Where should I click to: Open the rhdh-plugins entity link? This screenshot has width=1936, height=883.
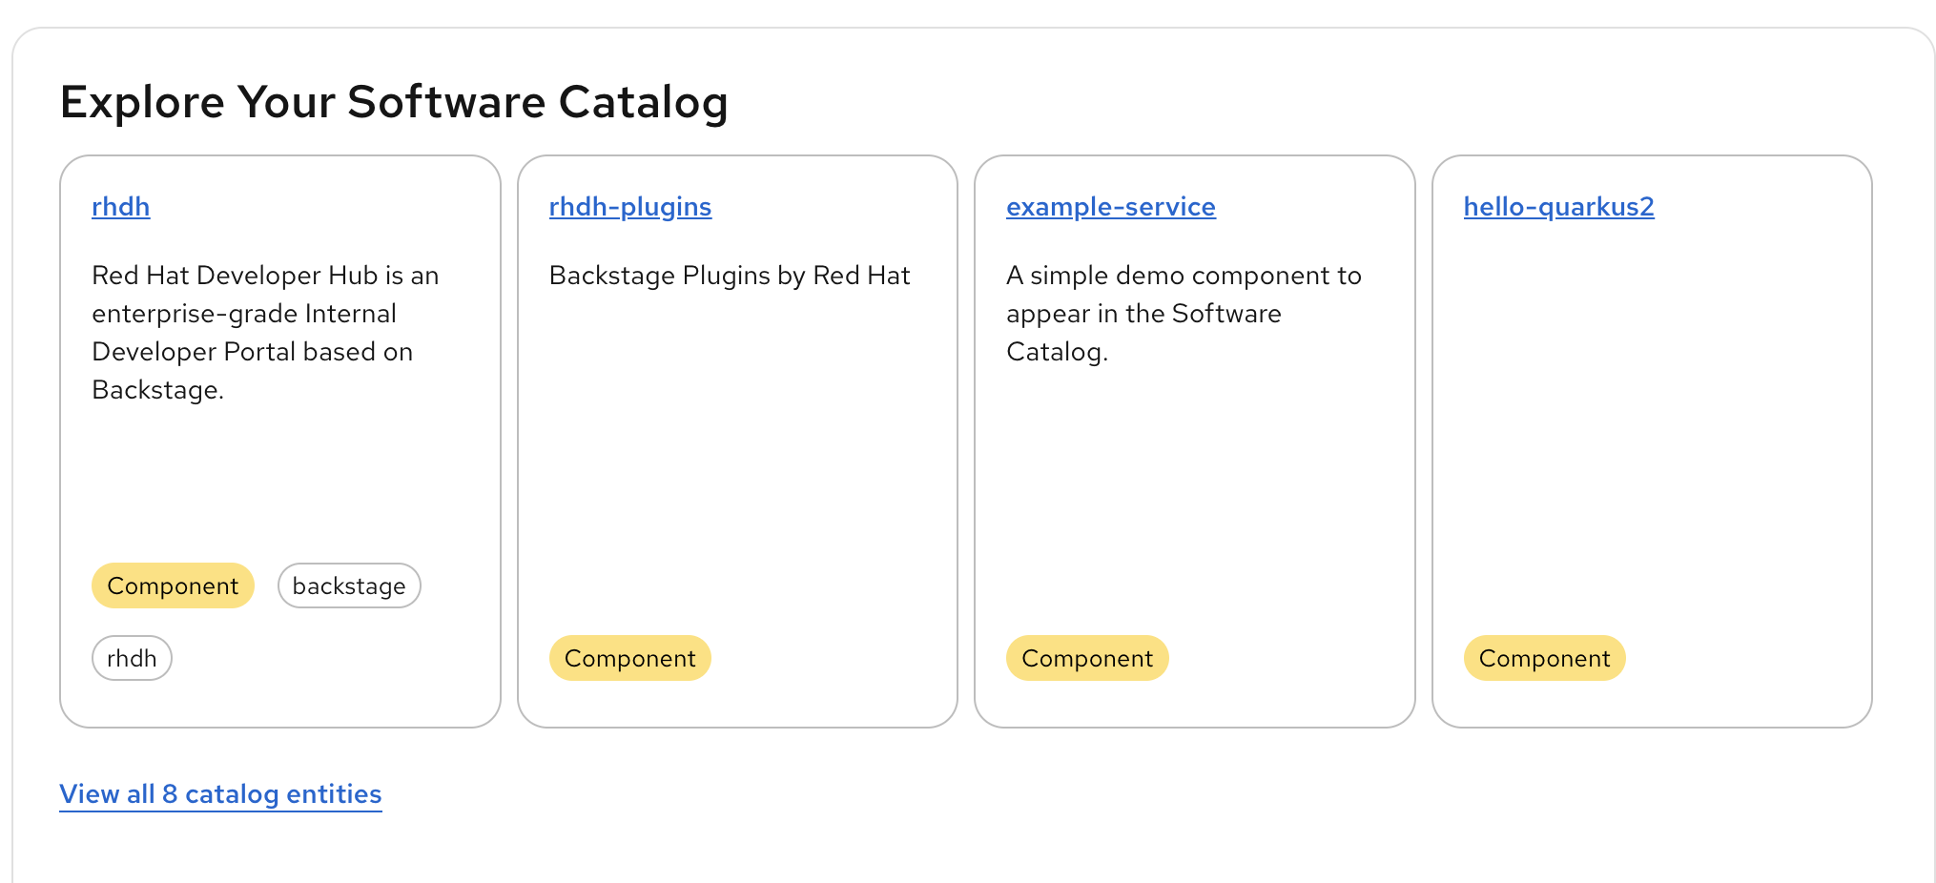click(x=629, y=207)
